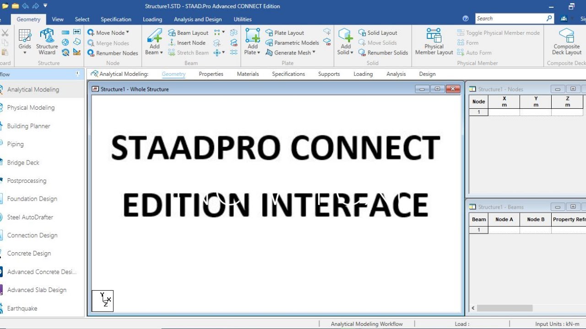Open the Foundation Design workflow
The image size is (586, 329).
[32, 199]
